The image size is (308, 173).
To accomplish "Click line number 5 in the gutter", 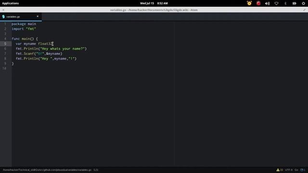I will point(5,44).
